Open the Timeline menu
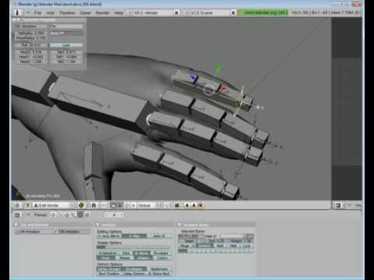 click(67, 12)
